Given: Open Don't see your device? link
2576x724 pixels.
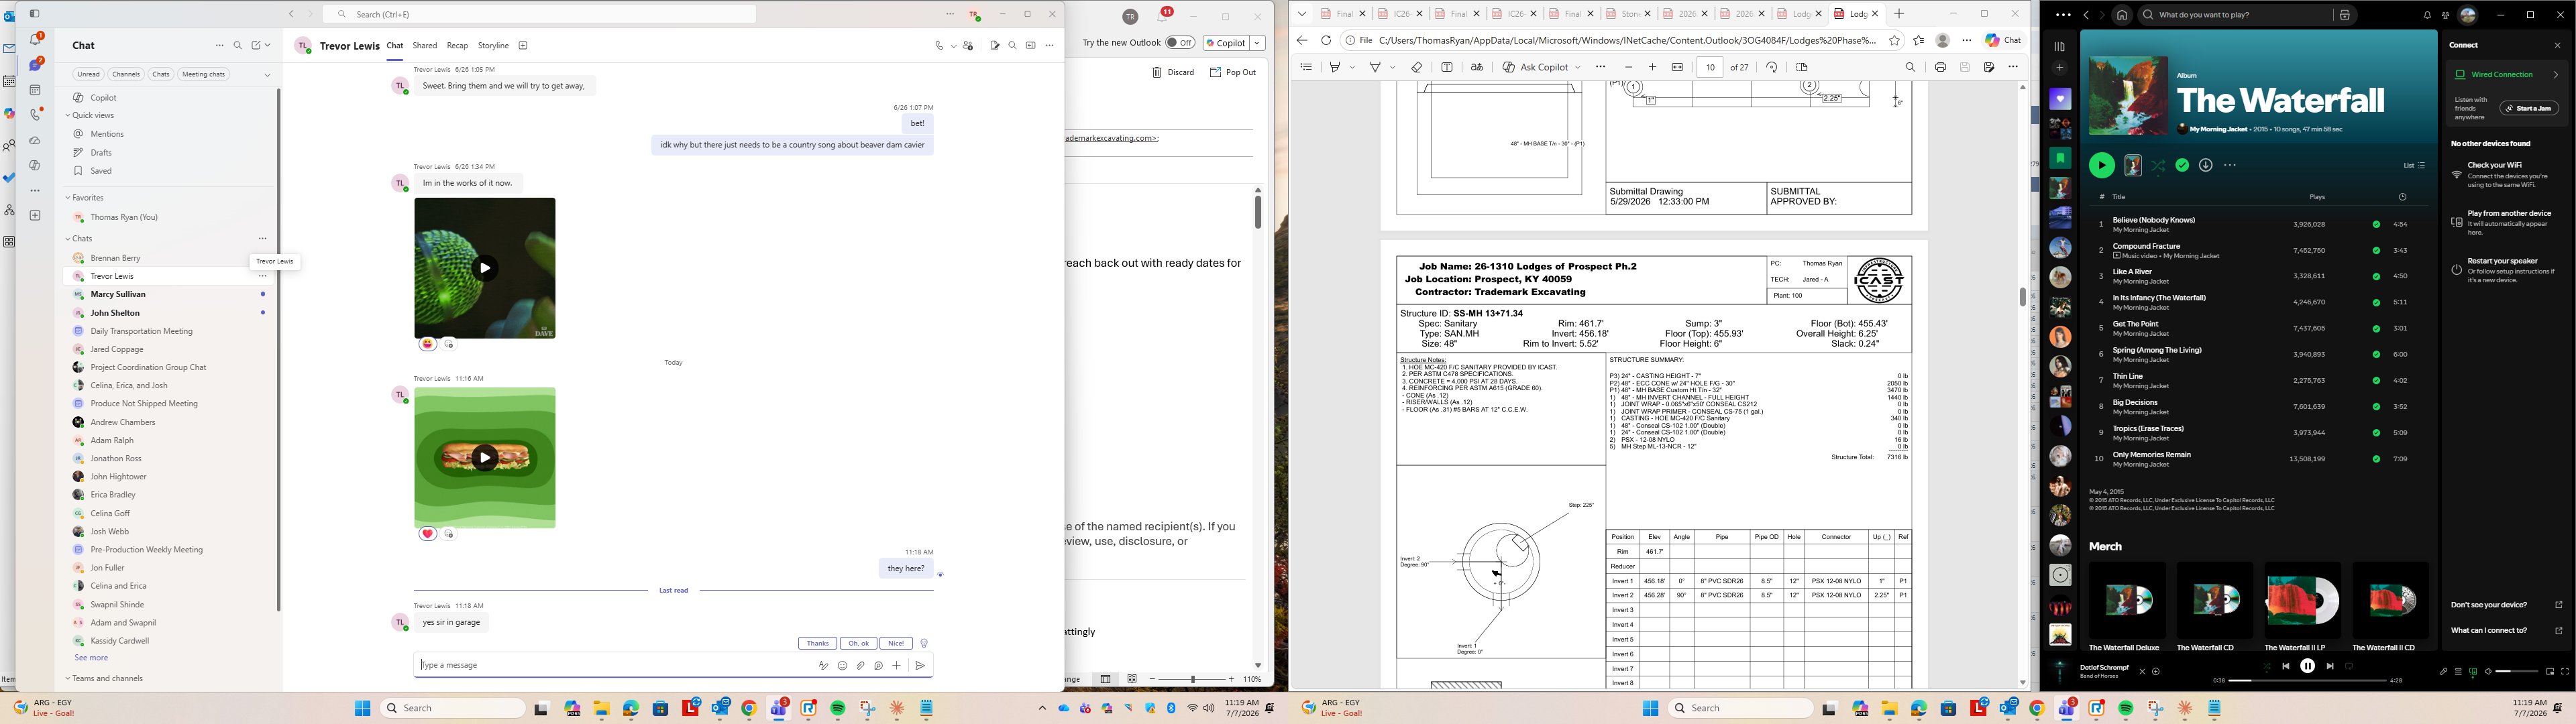Looking at the screenshot, I should [x=2506, y=605].
